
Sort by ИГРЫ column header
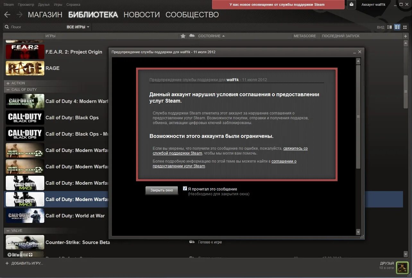[50, 36]
